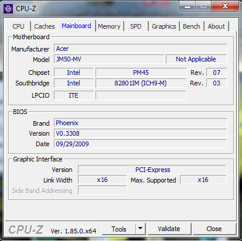Screen dimensions: 242x241
Task: Go to the About tab
Action: [216, 26]
